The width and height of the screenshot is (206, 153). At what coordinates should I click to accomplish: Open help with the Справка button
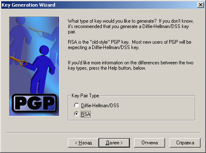185,143
